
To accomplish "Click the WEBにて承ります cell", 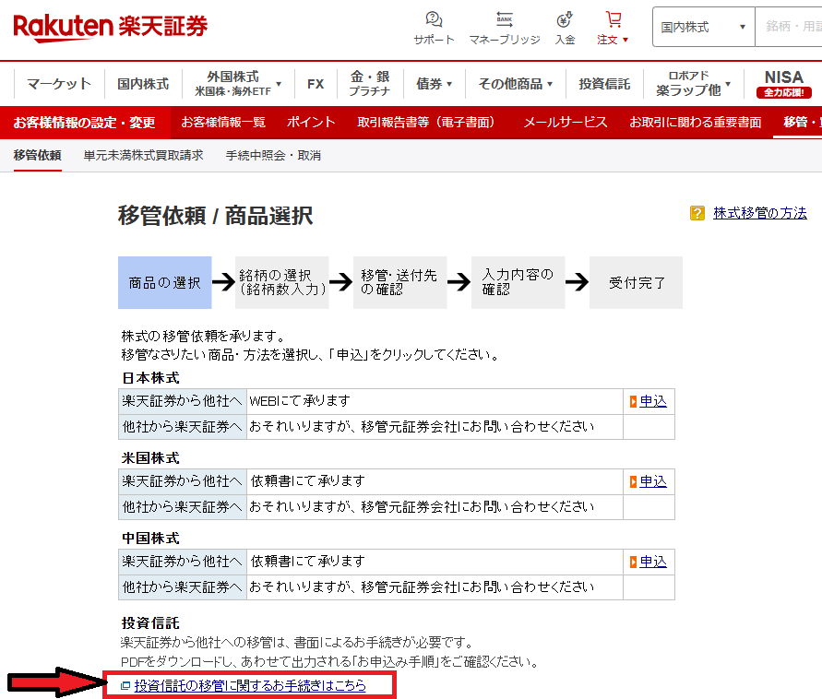I will 435,401.
